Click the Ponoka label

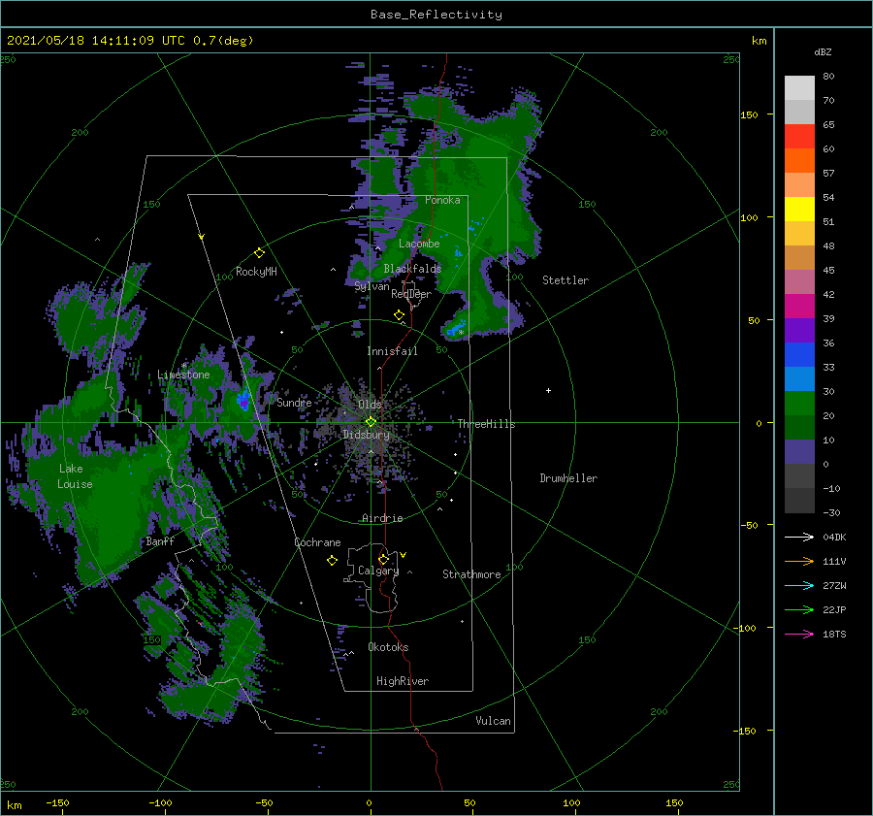442,200
